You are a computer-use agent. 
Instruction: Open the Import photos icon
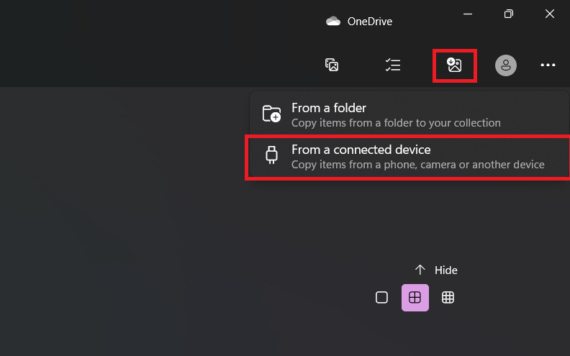454,65
